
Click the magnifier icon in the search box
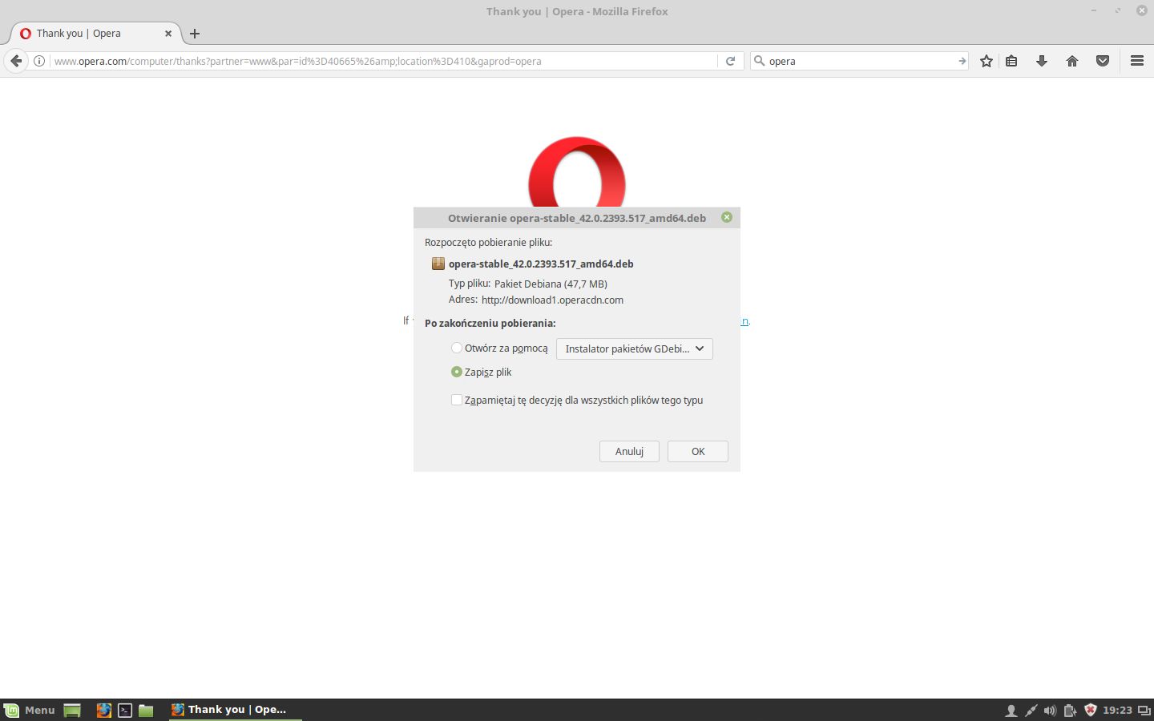759,61
